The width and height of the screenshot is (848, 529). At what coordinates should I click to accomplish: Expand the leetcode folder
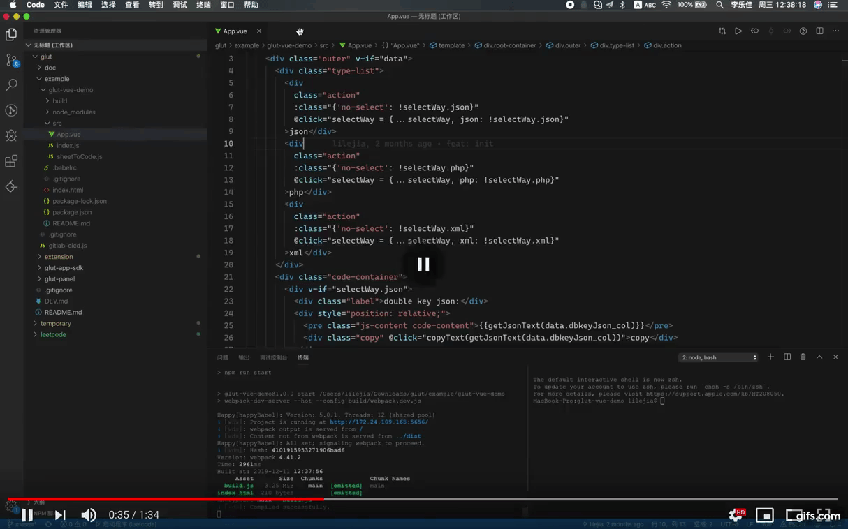pyautogui.click(x=115, y=334)
